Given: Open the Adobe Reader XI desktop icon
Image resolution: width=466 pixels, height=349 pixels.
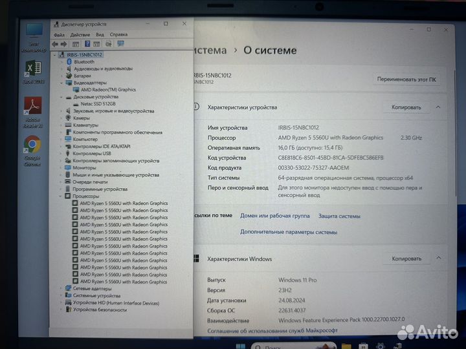Looking at the screenshot, I should 32,106.
